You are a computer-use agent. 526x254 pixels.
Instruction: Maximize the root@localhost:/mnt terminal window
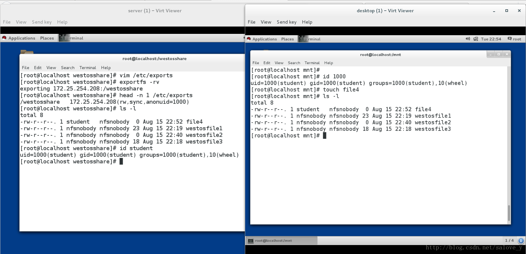tap(498, 54)
